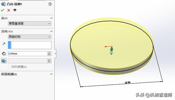The image size is (175, 100).
Task: Expand the 所选轮廓(S) section
Action: (51, 74)
